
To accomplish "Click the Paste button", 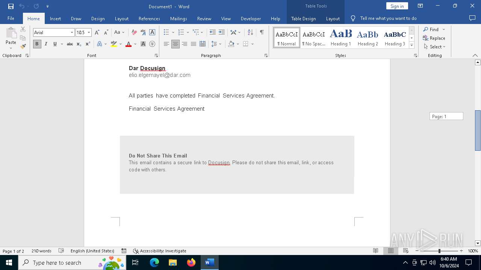I will pos(11,38).
